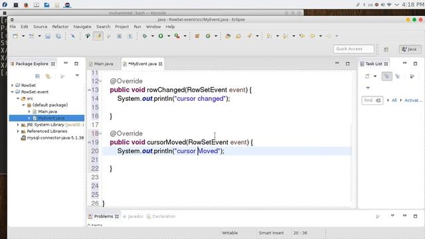The width and height of the screenshot is (425, 239).
Task: Select Main.java in Package Explorer
Action: coord(47,112)
